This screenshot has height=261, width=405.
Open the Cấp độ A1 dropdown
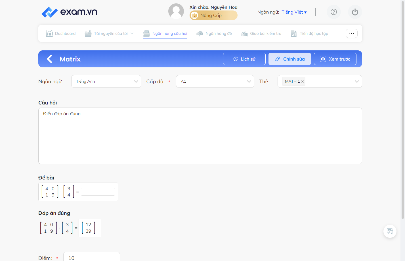click(215, 81)
